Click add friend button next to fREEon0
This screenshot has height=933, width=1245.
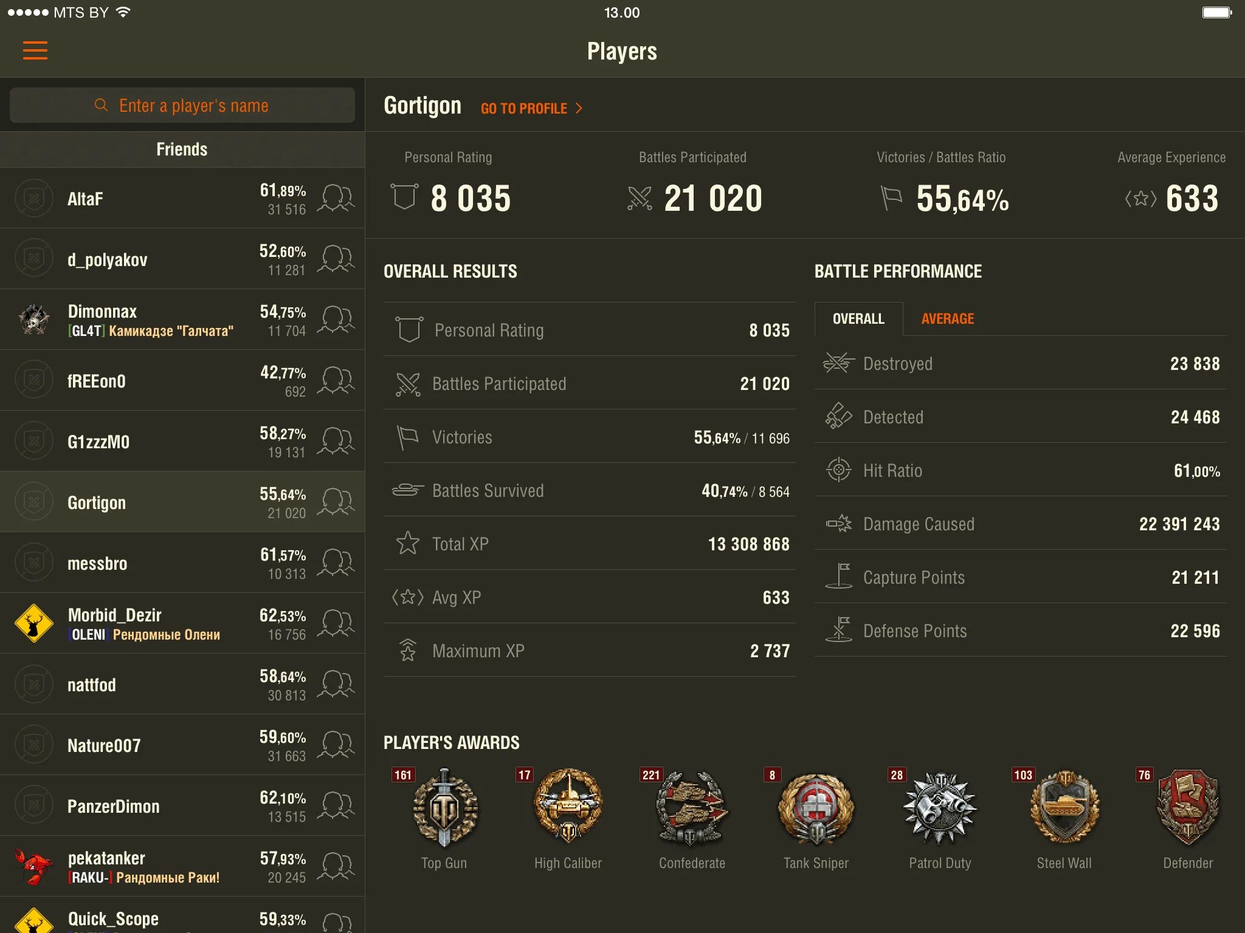pos(337,380)
